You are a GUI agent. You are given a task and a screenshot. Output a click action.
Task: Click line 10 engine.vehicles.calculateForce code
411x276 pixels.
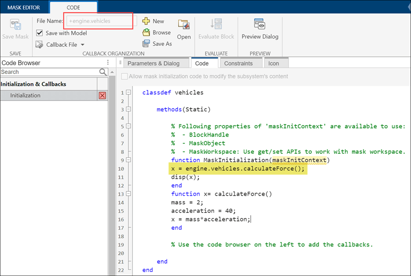(238, 169)
